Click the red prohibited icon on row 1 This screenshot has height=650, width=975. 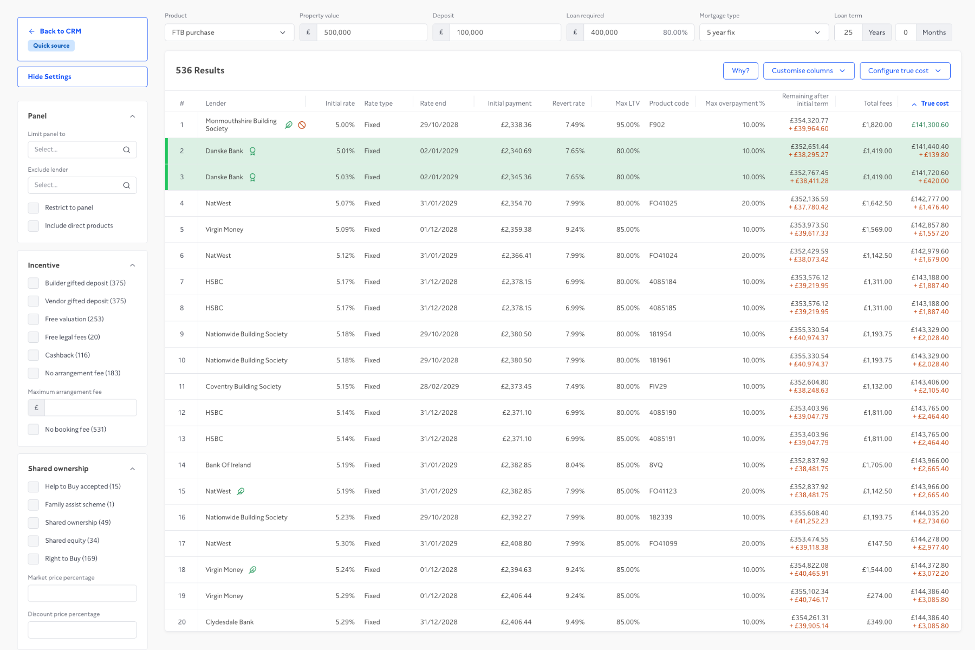tap(302, 125)
